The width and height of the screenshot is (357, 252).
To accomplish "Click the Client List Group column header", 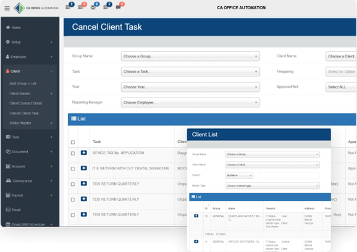I will [216, 209].
